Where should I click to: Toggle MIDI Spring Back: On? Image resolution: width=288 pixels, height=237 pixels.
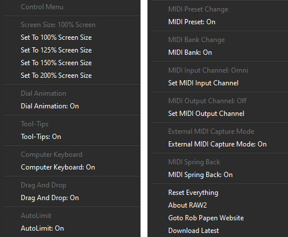pyautogui.click(x=219, y=175)
